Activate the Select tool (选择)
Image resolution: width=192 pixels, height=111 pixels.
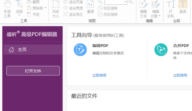tap(19, 7)
